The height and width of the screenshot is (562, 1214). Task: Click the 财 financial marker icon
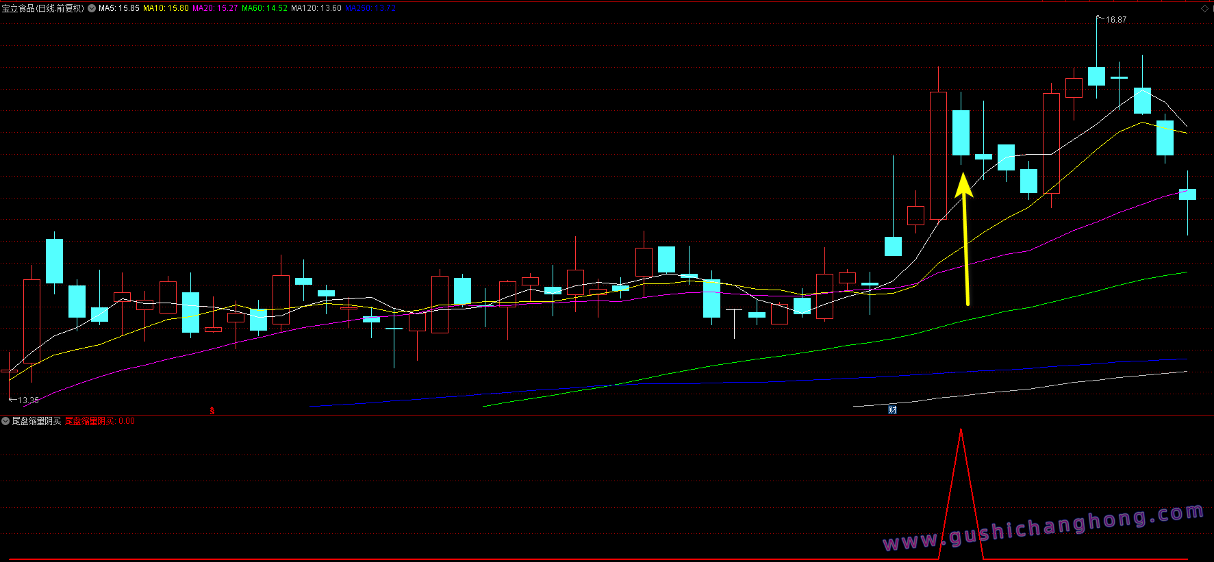click(892, 410)
